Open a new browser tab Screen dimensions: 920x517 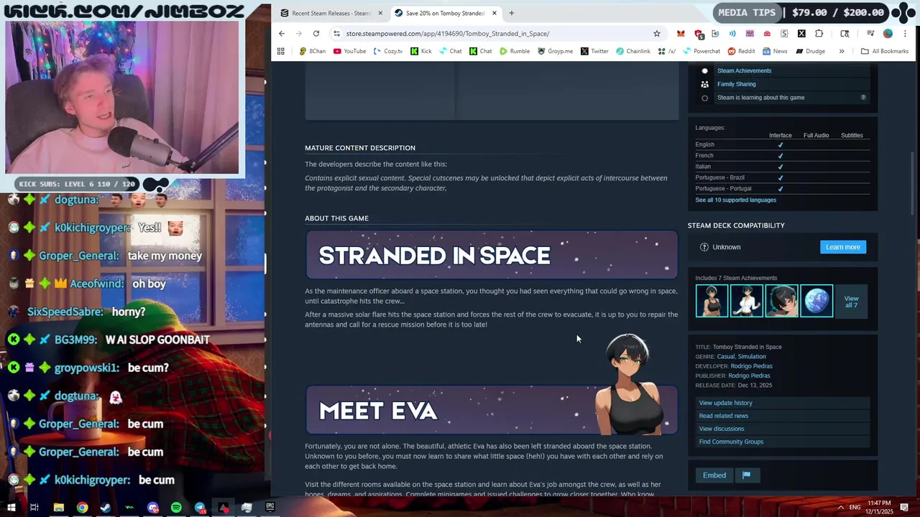pyautogui.click(x=512, y=13)
